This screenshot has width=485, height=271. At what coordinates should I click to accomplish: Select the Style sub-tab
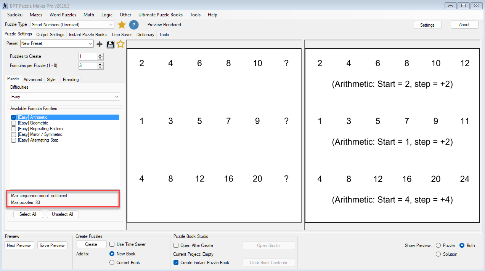51,80
